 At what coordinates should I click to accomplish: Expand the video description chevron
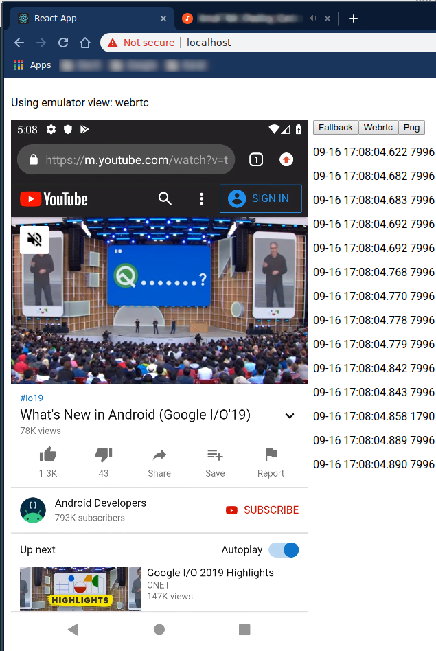tap(290, 415)
